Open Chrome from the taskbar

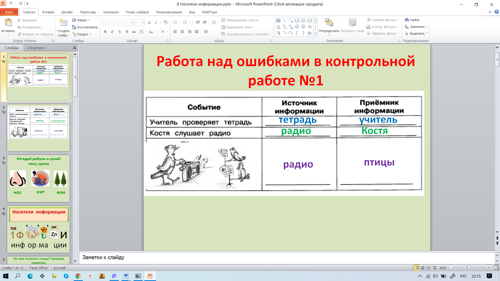(78, 276)
